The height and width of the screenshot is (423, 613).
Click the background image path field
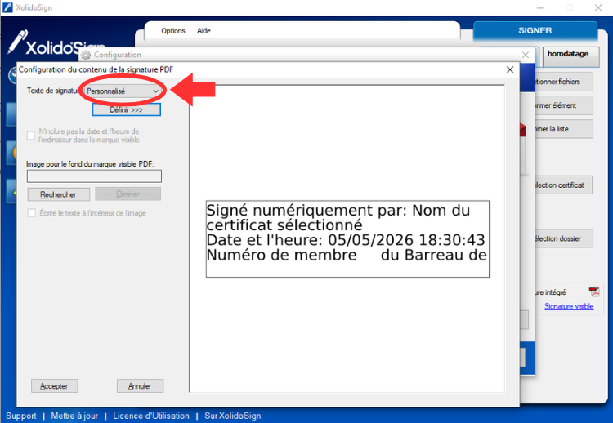[94, 176]
